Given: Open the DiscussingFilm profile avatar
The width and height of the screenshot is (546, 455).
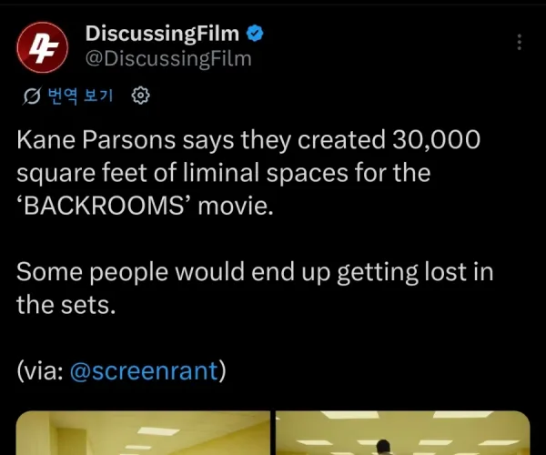Looking at the screenshot, I should tap(42, 47).
